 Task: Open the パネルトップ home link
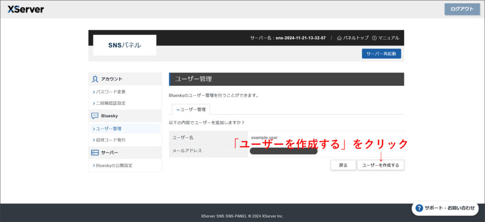[352, 38]
